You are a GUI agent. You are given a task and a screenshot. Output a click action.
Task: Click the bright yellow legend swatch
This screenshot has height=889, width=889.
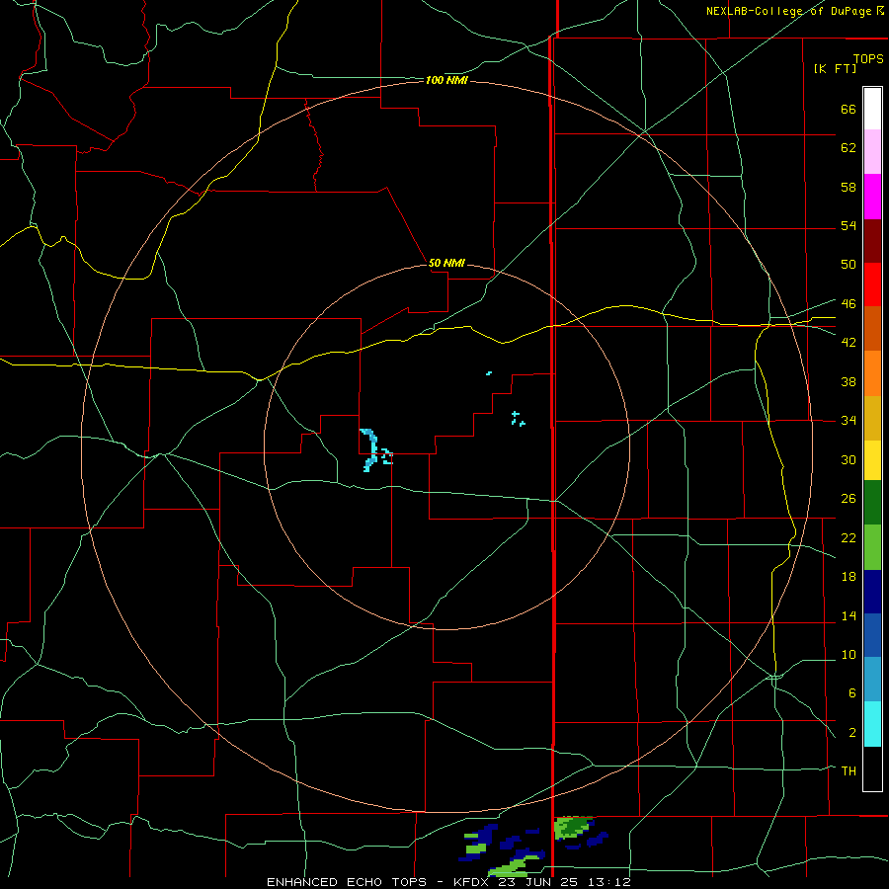pos(872,460)
